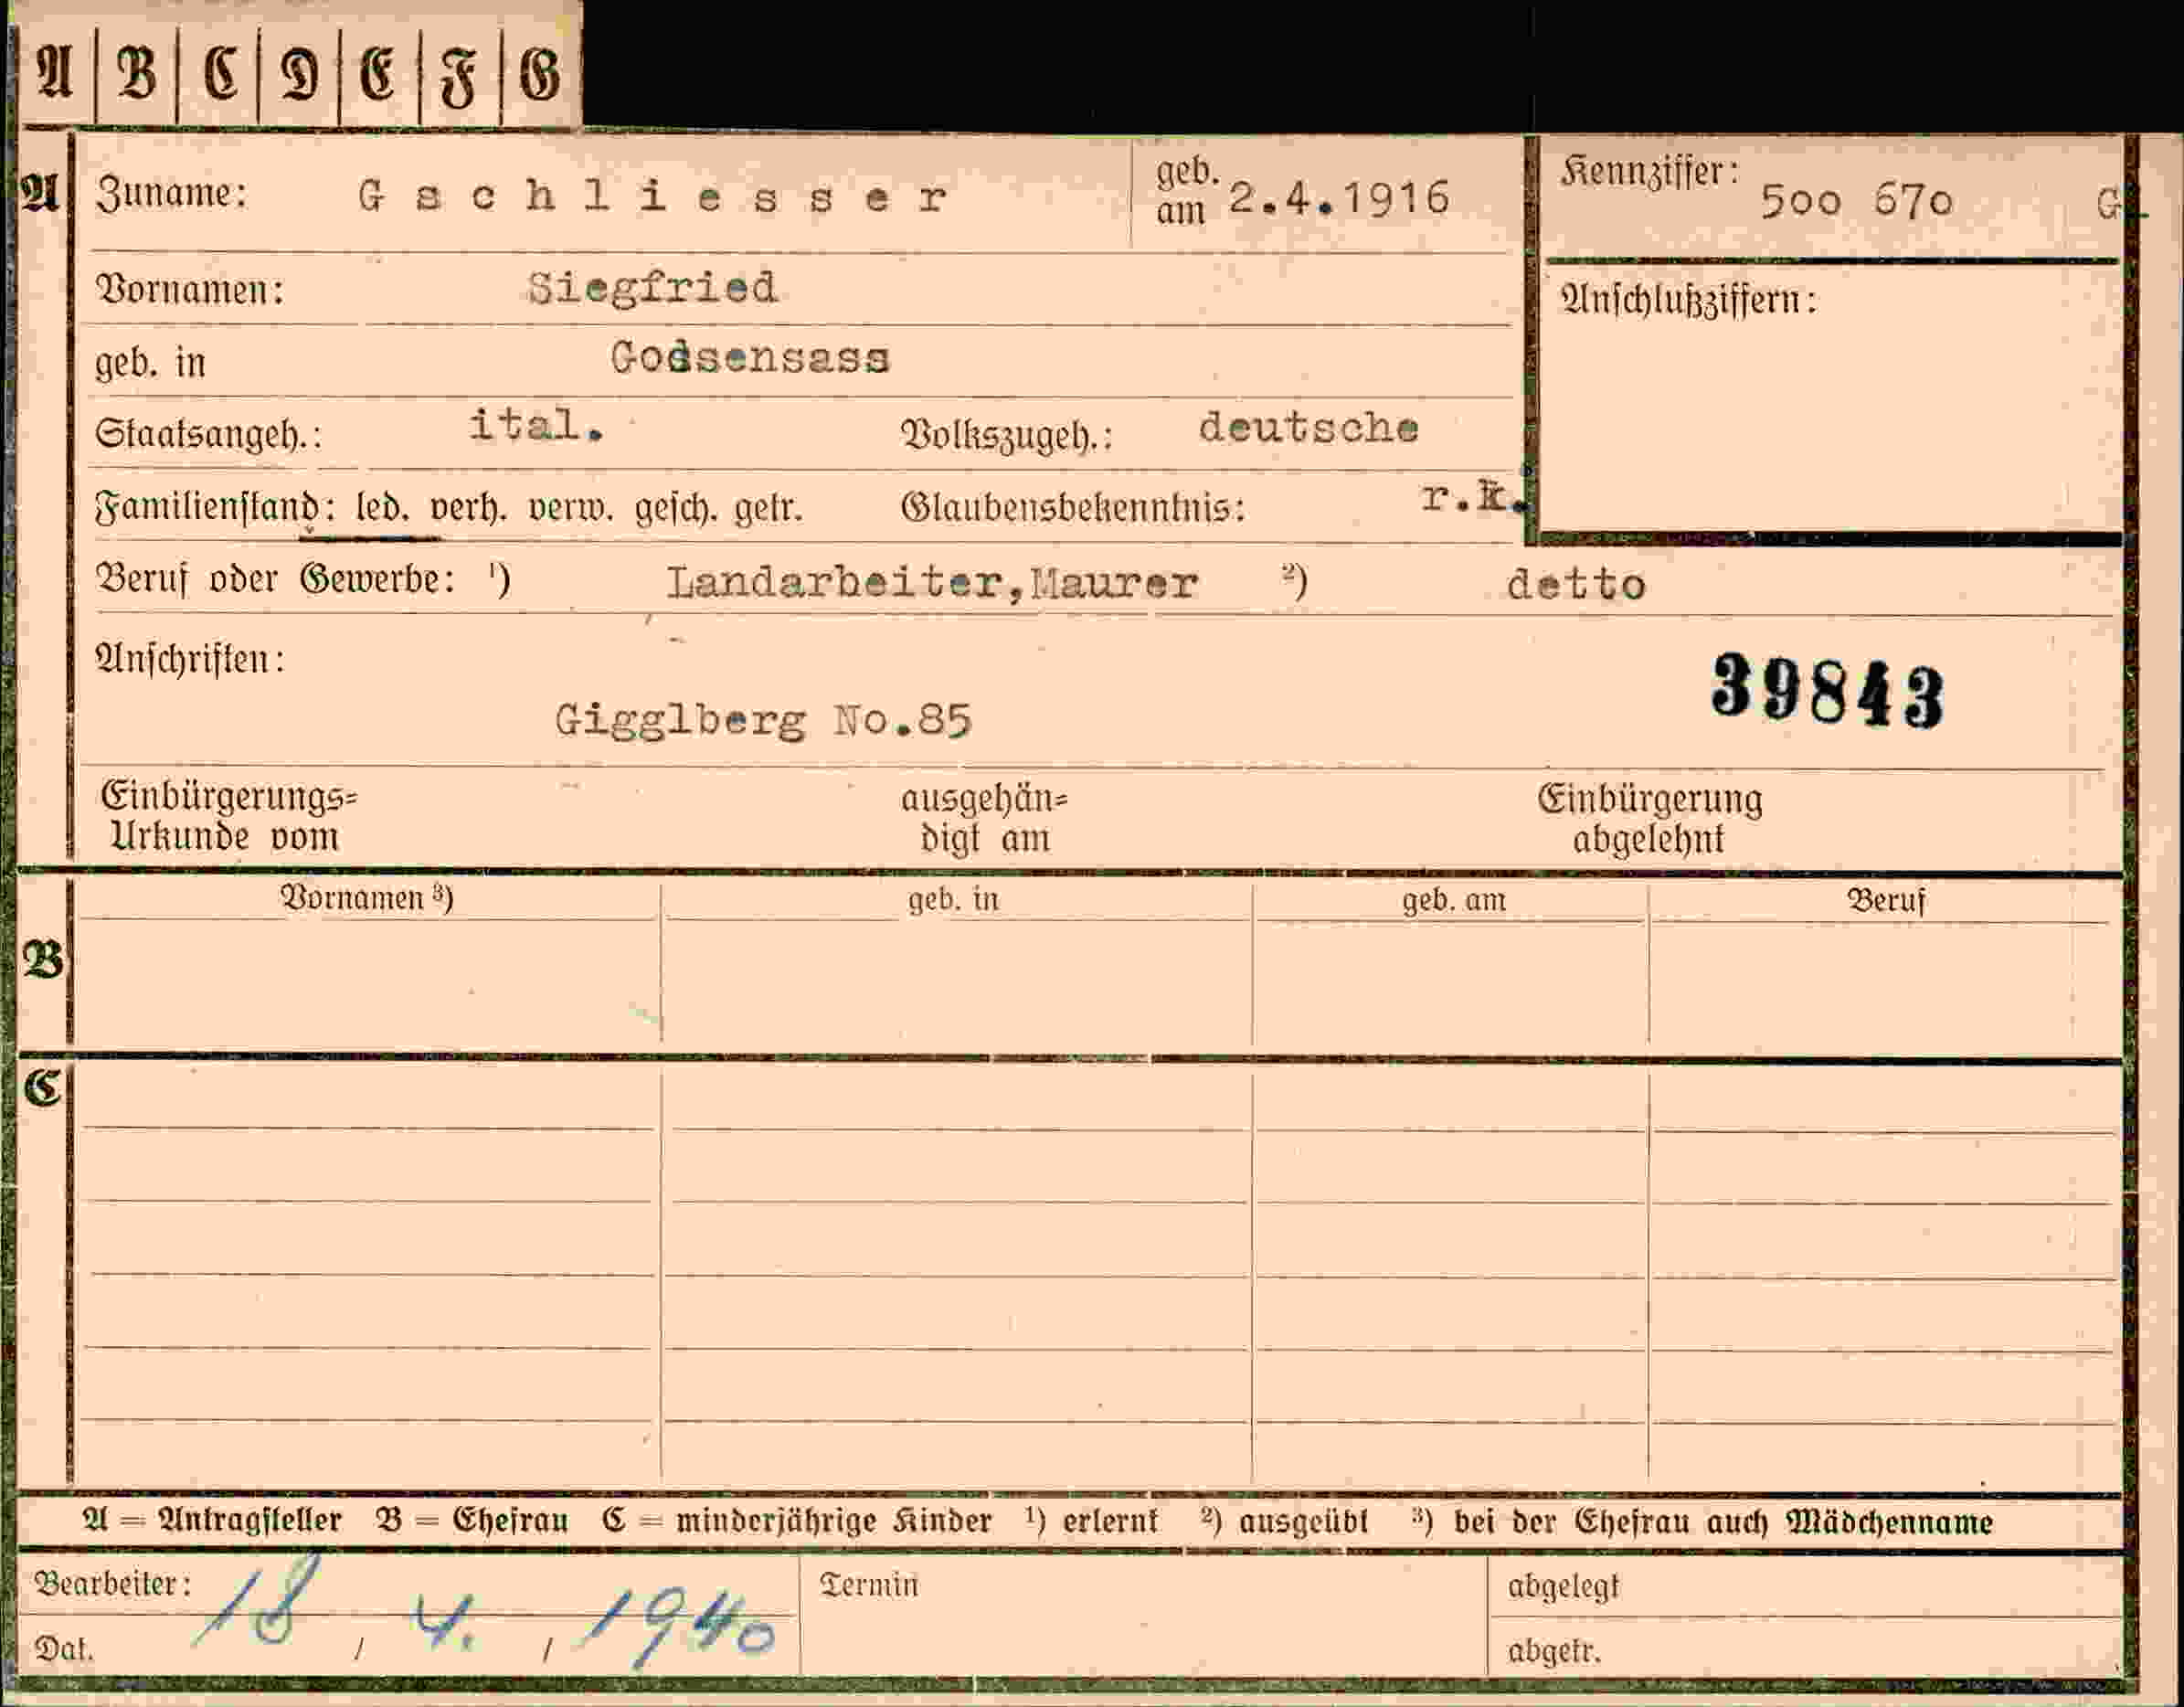Click the 'Beruf' column header
2184x1707 pixels.
pyautogui.click(x=1885, y=901)
